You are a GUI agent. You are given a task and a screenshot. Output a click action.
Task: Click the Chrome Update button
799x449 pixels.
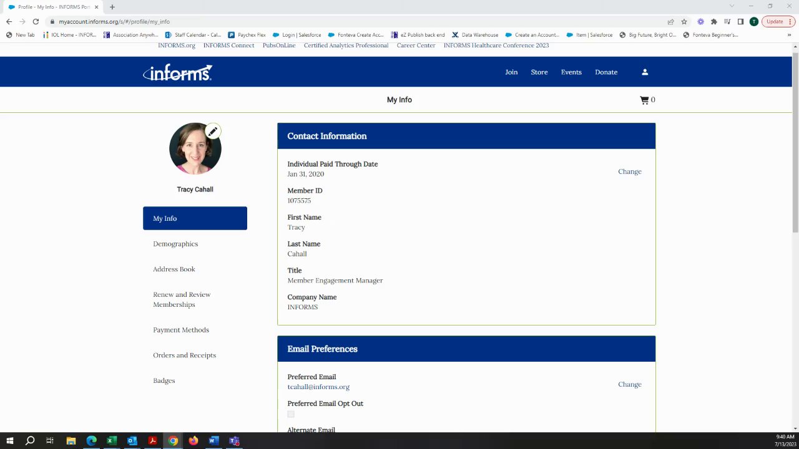coord(778,21)
